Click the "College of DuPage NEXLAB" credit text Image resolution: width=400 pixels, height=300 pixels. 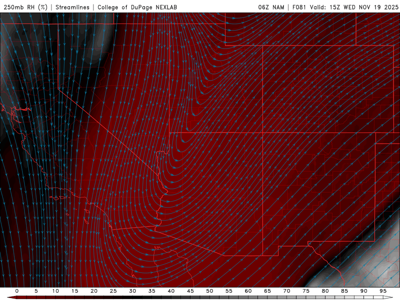(x=137, y=7)
